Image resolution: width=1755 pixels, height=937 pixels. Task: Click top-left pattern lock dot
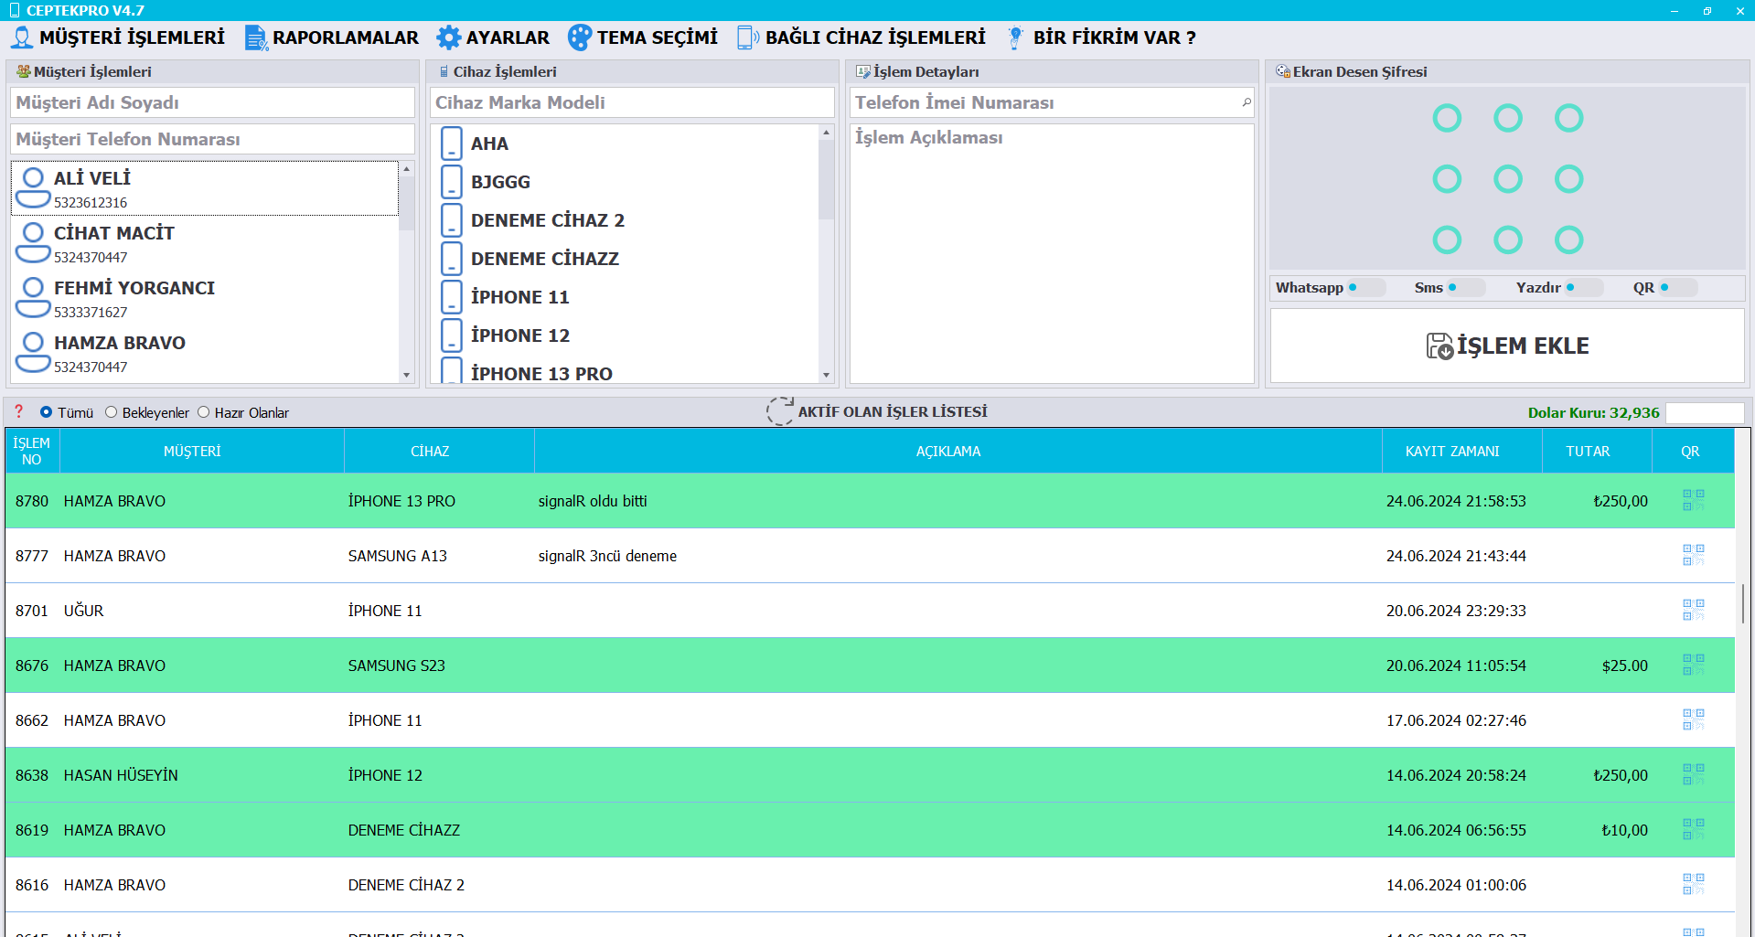1447,118
